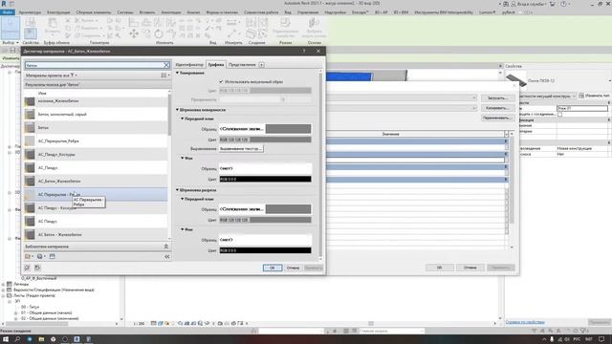
Task: Select the АС_Бетон_Железобетон material thumbnail
Action: click(x=30, y=181)
